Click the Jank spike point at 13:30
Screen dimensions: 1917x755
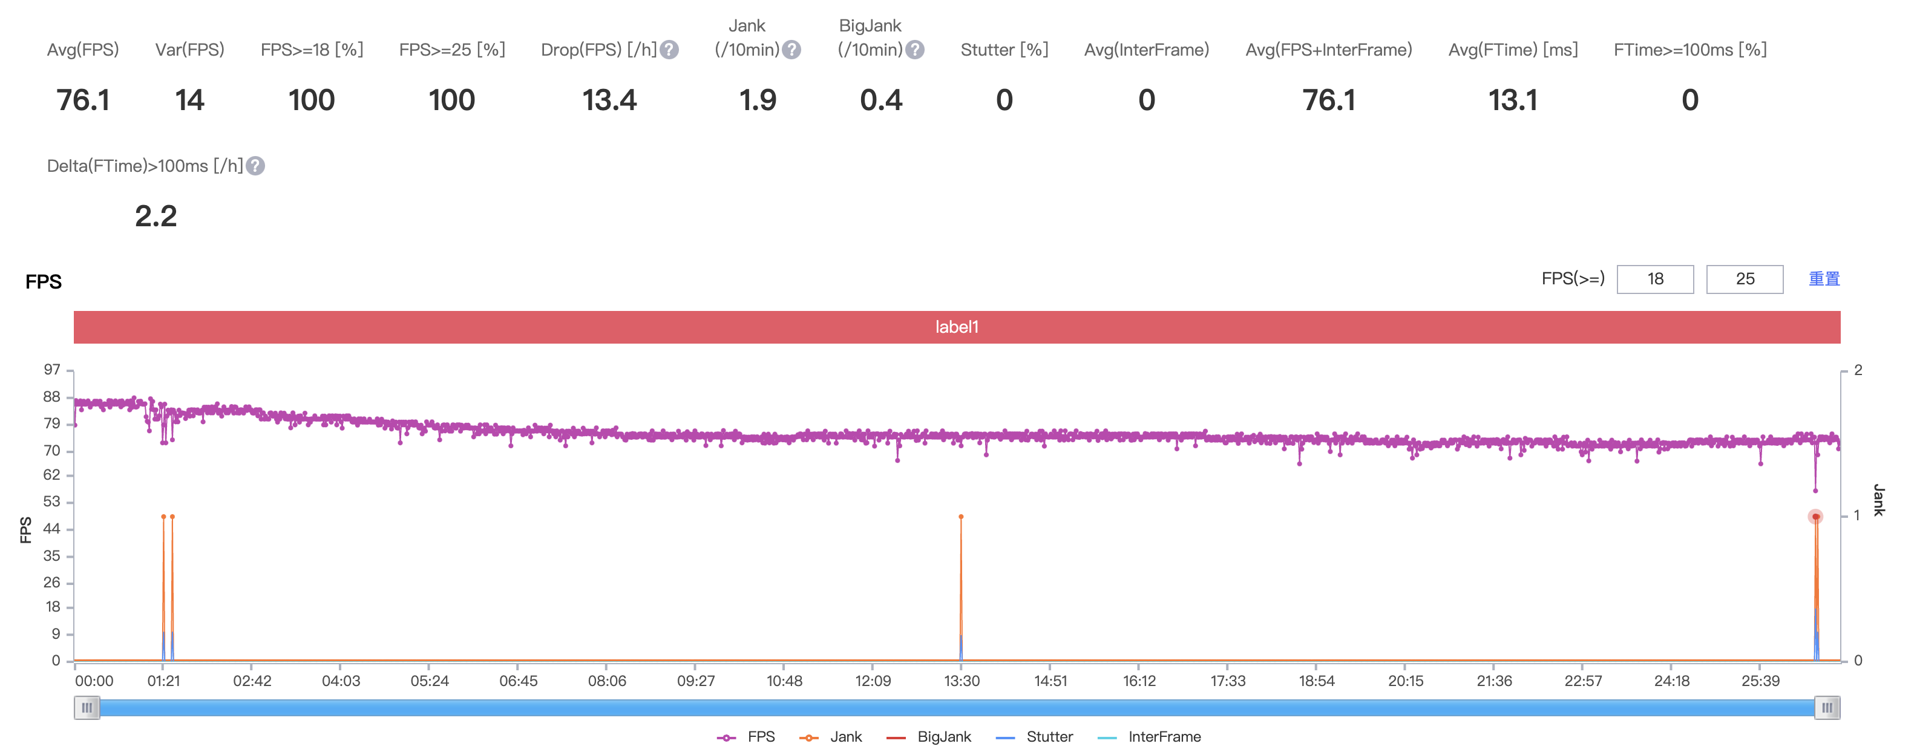click(x=961, y=516)
